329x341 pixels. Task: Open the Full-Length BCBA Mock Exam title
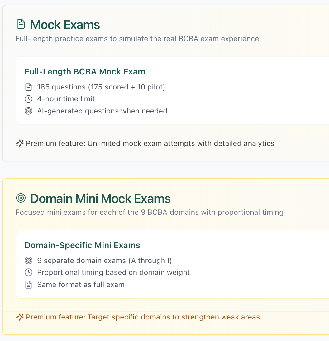[x=85, y=72]
